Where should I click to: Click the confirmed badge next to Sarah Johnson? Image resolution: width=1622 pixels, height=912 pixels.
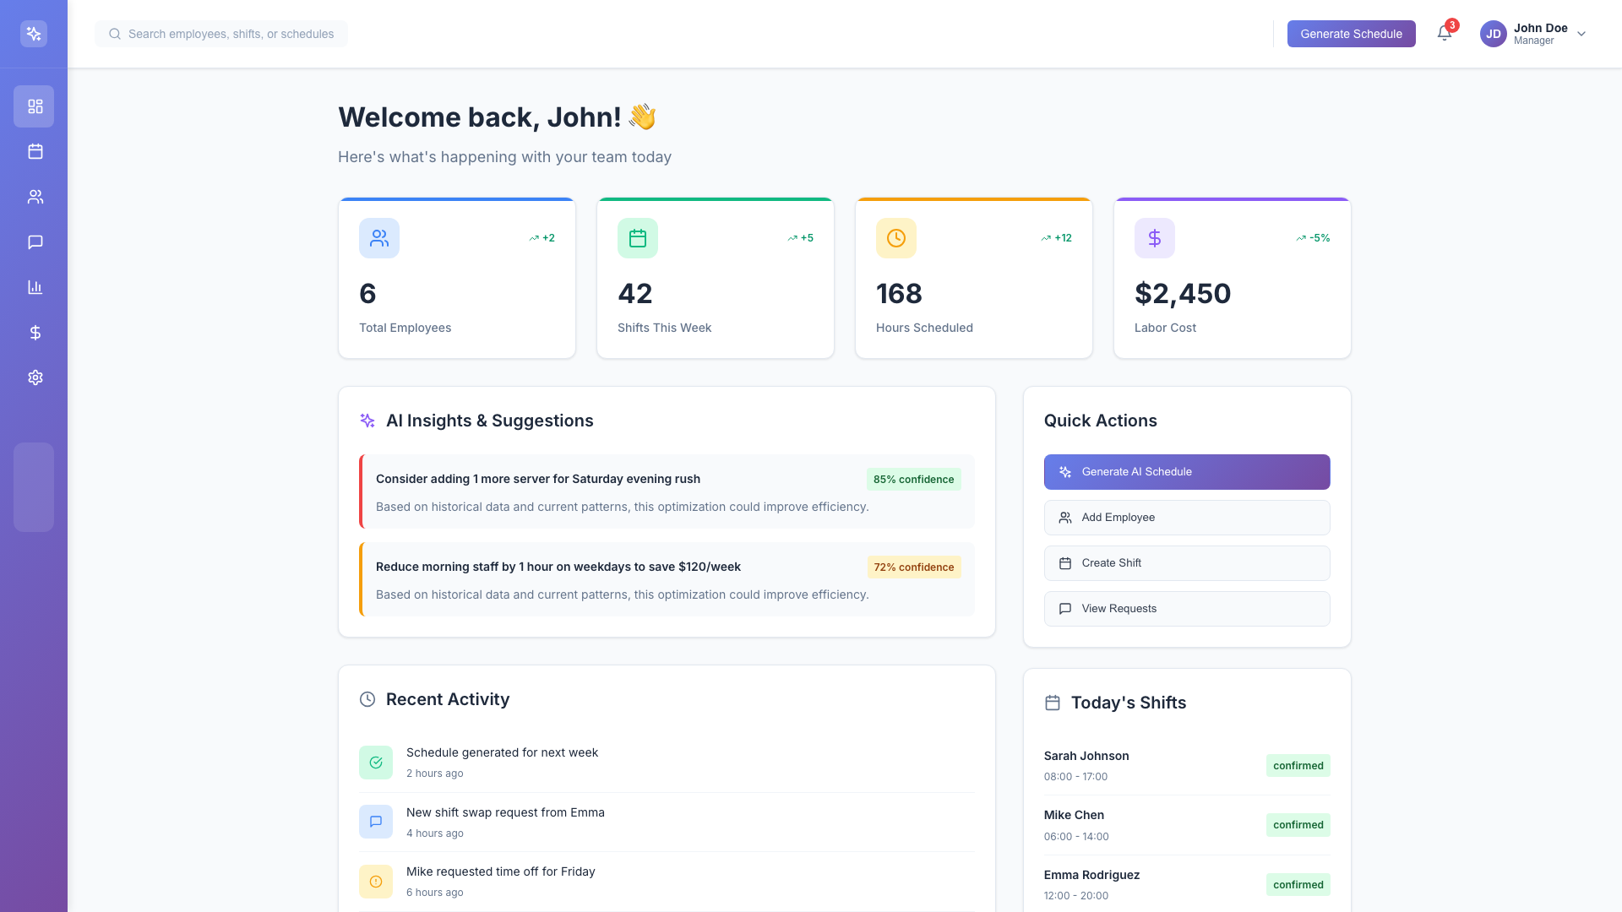pyautogui.click(x=1298, y=765)
